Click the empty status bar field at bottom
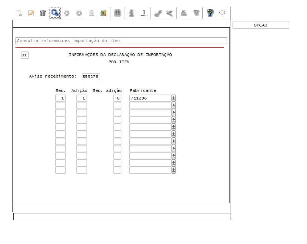 pyautogui.click(x=122, y=217)
